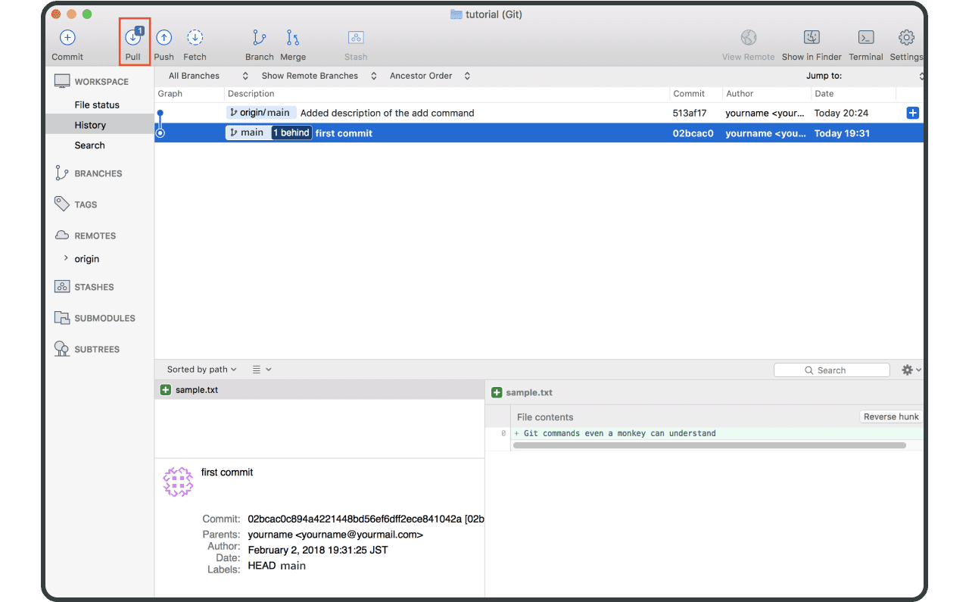969x602 pixels.
Task: Fetch from remote using Fetch icon
Action: 195,37
